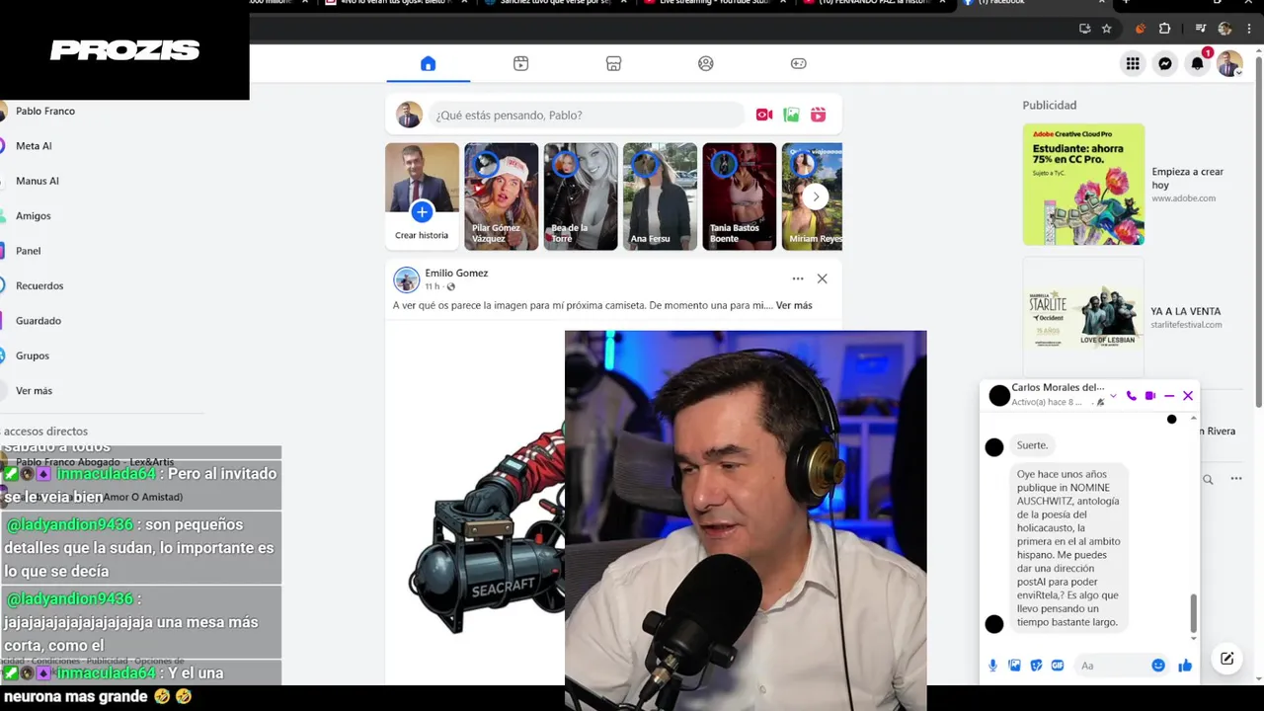Attach a photo in the chat window
The height and width of the screenshot is (711, 1264).
pos(1014,666)
